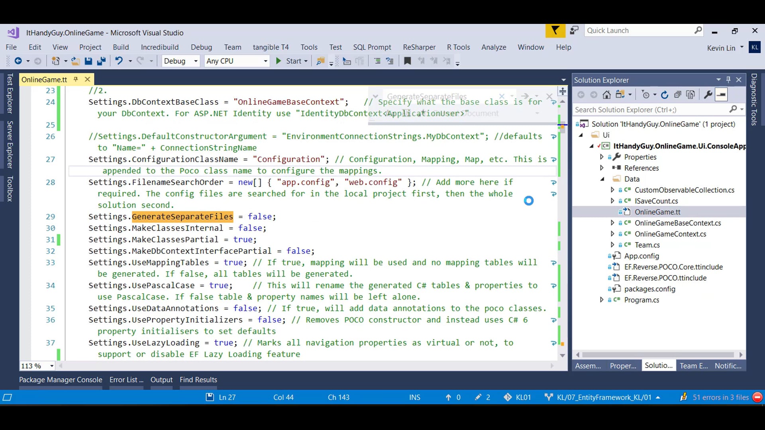Open Properties wrench icon in Solution Explorer
The image size is (765, 430).
(x=708, y=95)
